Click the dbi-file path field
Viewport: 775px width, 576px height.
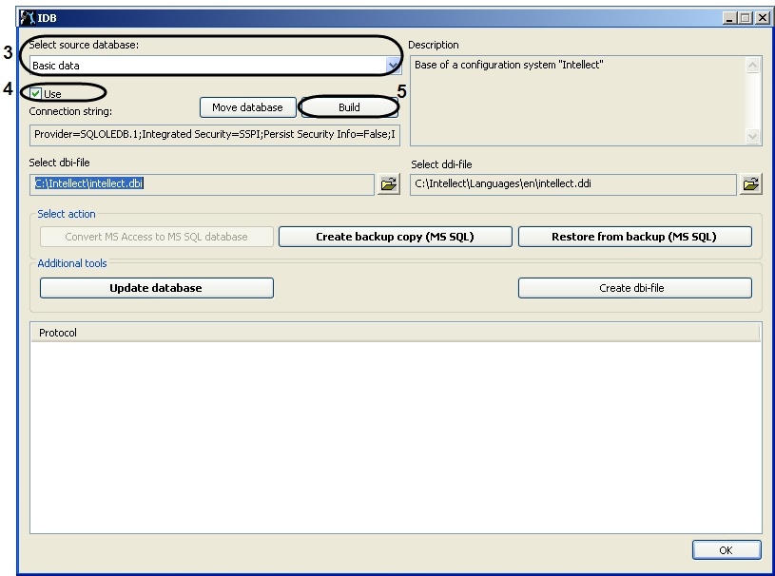coord(202,184)
